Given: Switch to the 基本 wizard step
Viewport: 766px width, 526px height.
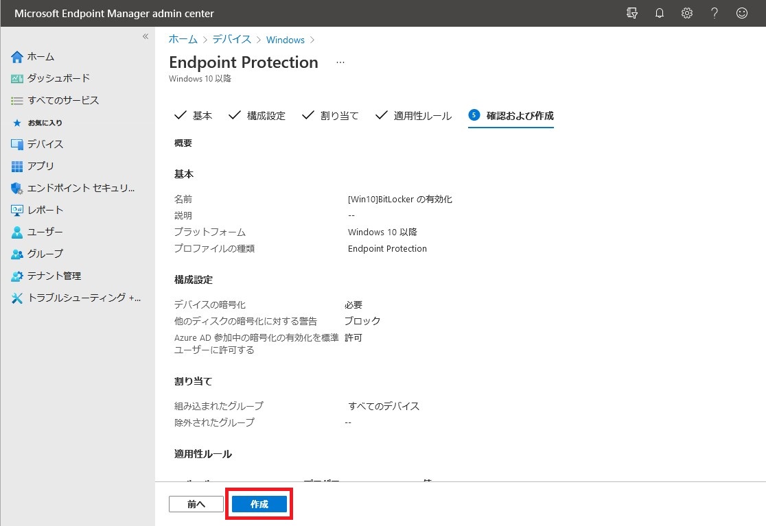Looking at the screenshot, I should (x=194, y=116).
